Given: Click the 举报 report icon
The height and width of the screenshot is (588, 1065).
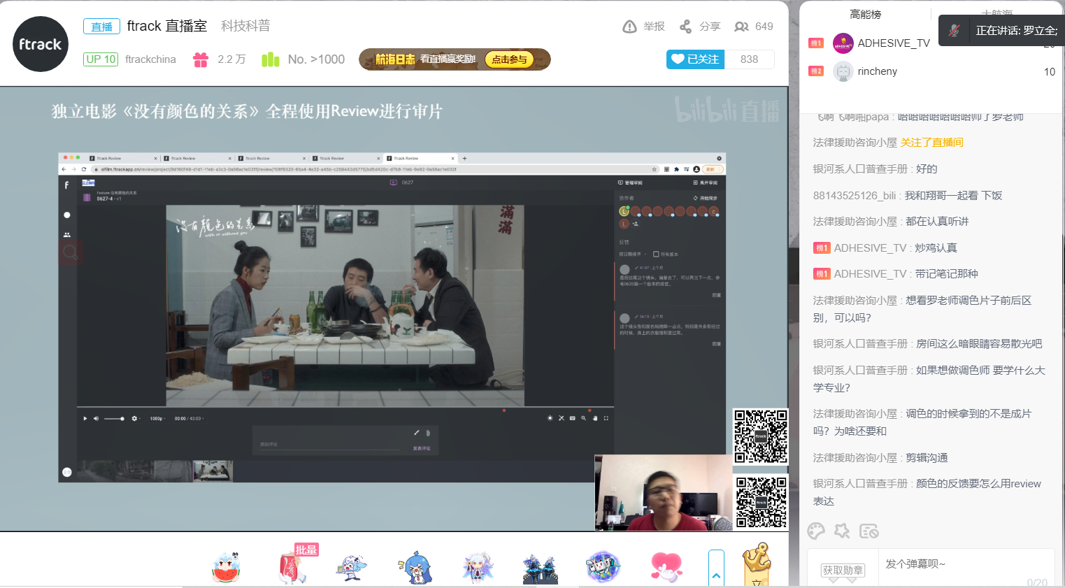Looking at the screenshot, I should 629,27.
